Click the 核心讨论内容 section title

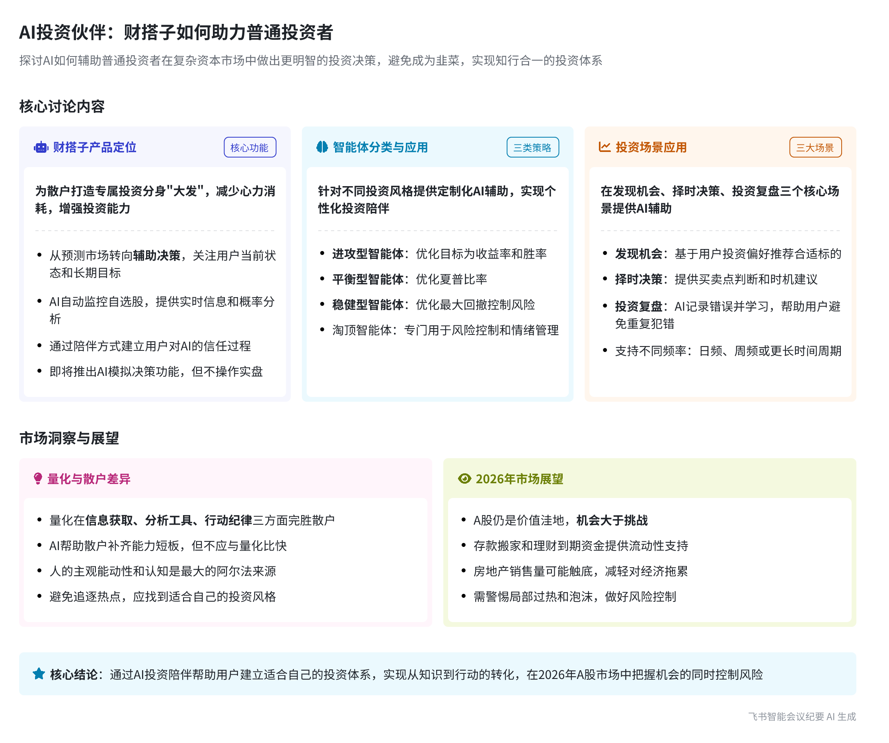pyautogui.click(x=62, y=106)
